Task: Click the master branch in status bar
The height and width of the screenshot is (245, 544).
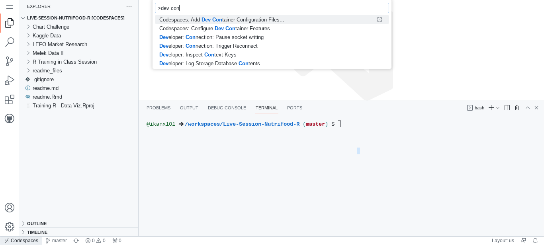Action: (56, 241)
